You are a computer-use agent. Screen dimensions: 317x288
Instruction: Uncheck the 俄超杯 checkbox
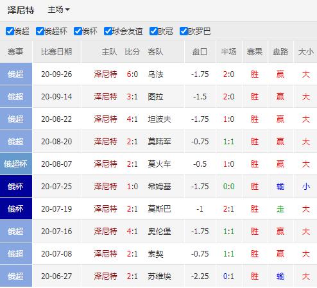click(40, 31)
